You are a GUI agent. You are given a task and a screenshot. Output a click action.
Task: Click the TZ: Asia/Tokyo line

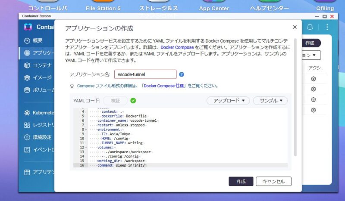[x=116, y=134]
